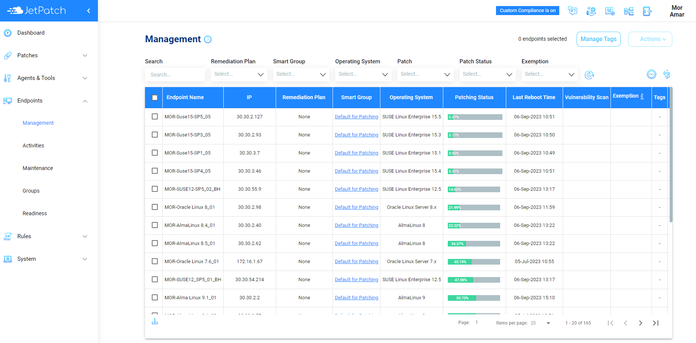The width and height of the screenshot is (696, 343).
Task: Click the 53.75% patching status bar
Action: coord(474,298)
